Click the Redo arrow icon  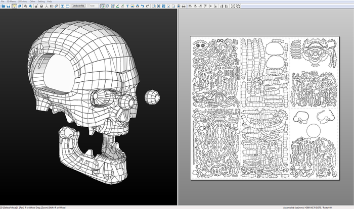pos(148,6)
